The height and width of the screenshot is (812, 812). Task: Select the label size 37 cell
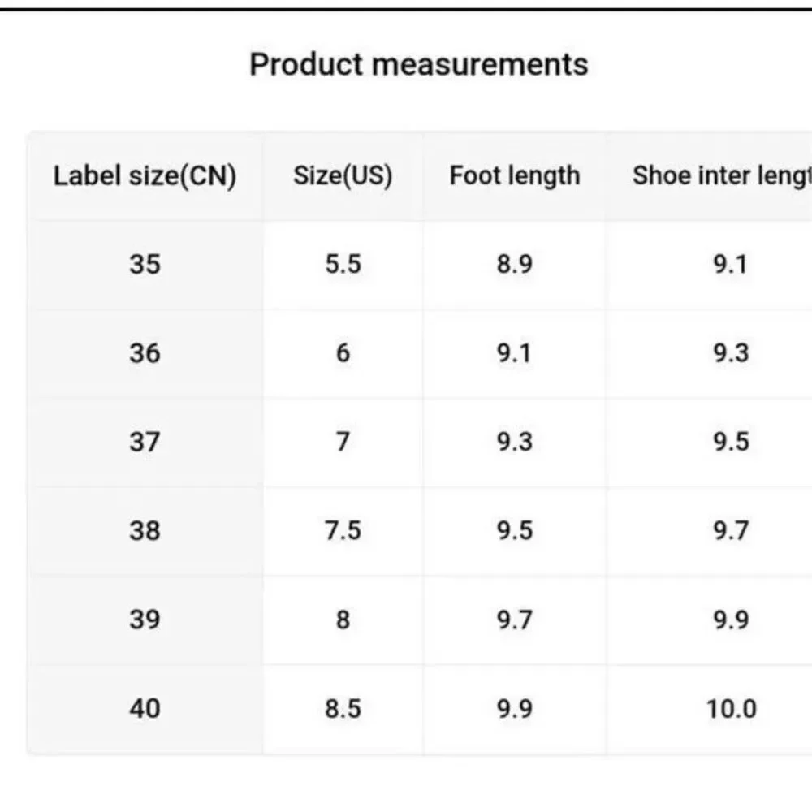click(145, 443)
